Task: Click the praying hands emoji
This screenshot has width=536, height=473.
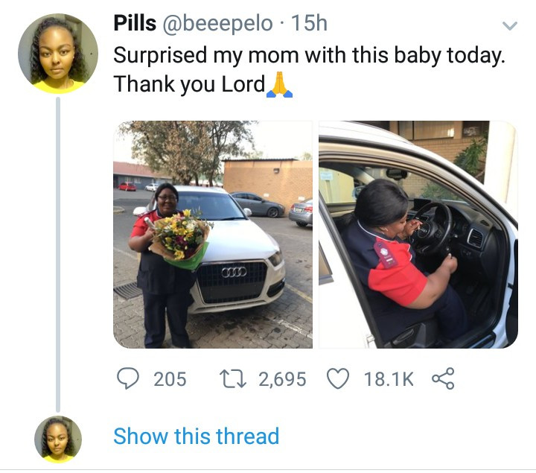Action: 280,84
